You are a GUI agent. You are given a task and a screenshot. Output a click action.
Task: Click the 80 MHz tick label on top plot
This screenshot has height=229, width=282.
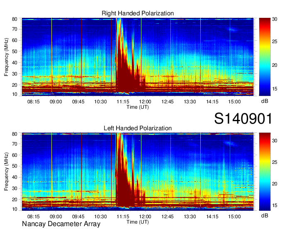coord(15,19)
